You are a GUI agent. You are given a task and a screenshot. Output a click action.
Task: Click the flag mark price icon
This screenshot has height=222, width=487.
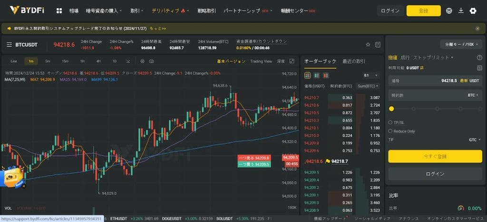327,161
